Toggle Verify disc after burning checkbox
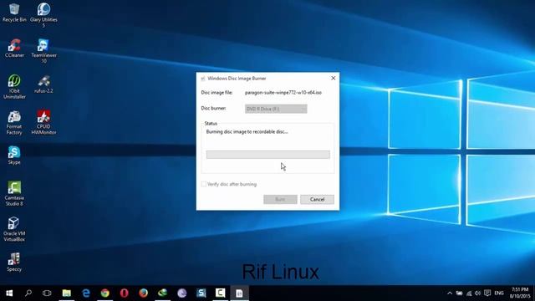This screenshot has height=301, width=535. (204, 184)
